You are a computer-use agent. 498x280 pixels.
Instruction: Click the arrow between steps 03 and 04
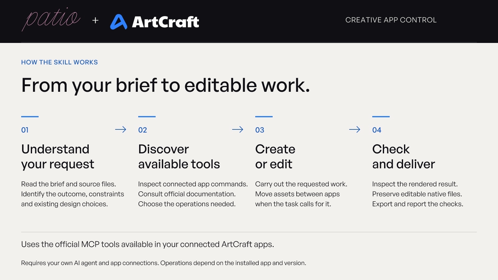(355, 129)
